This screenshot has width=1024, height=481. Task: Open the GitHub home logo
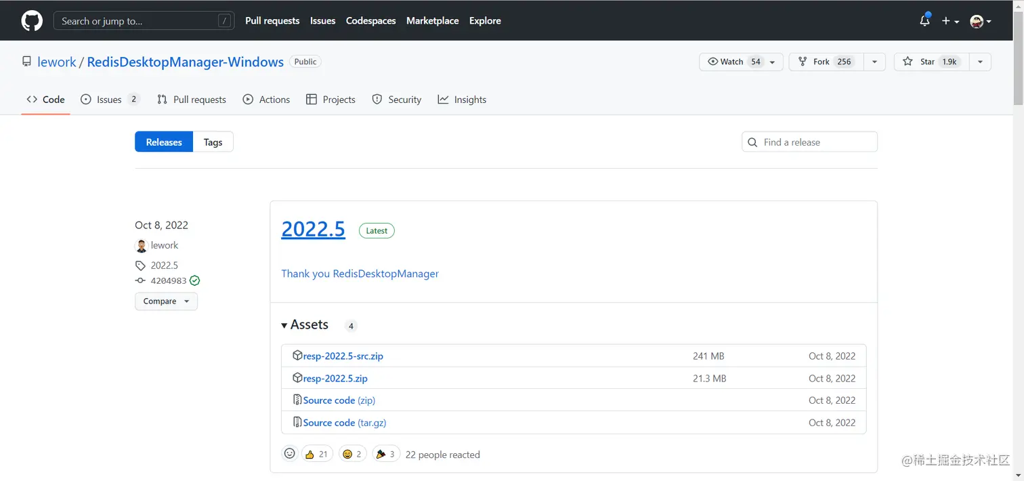coord(32,21)
